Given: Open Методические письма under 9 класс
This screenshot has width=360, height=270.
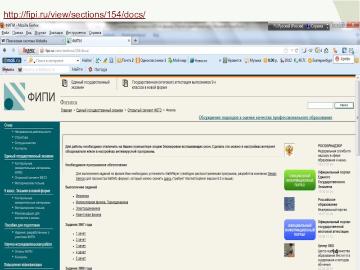Looking at the screenshot, I should (29, 208).
